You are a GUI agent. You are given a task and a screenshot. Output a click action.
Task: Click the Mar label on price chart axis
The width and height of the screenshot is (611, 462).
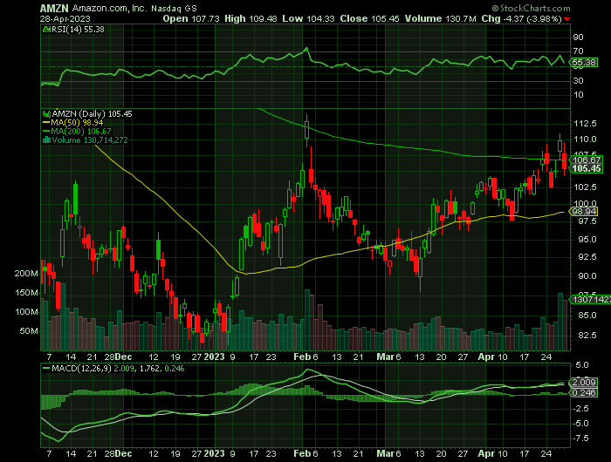(x=386, y=357)
